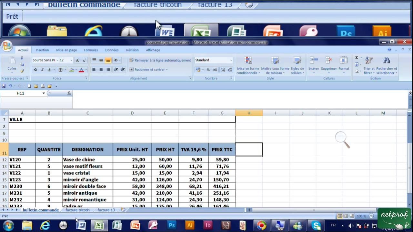Viewport: 413px width, 232px height.
Task: Click the Open folder icon in Quick Access toolbar
Action: 36,86
